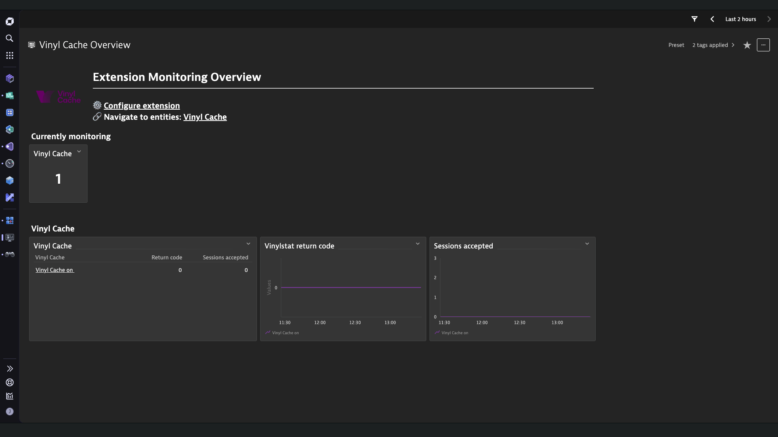This screenshot has height=437, width=778.
Task: Go to previous timeframe with left arrow
Action: pyautogui.click(x=712, y=19)
